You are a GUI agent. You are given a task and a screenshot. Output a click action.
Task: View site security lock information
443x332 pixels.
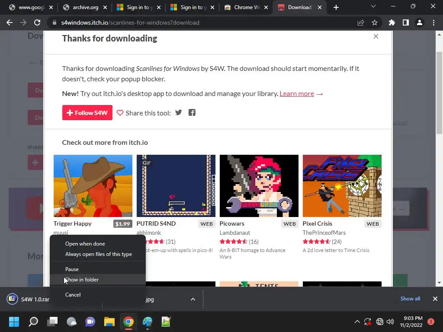[x=54, y=22]
